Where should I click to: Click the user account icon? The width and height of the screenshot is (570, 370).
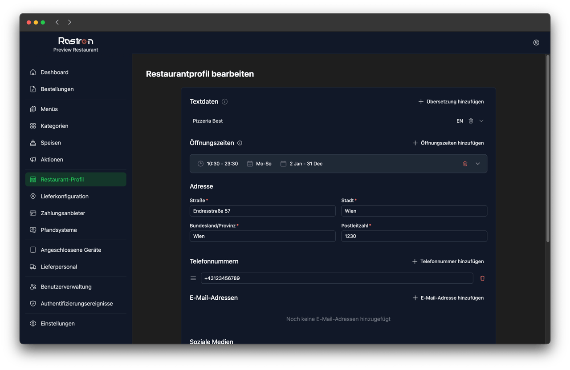pyautogui.click(x=536, y=43)
